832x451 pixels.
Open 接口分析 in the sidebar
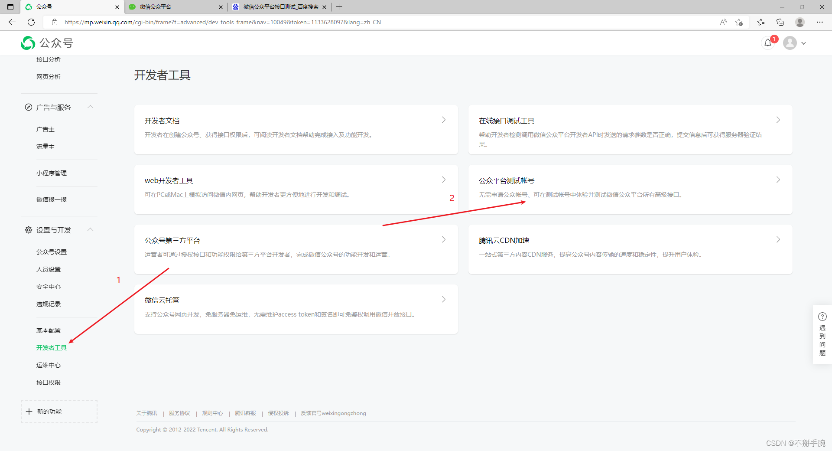click(49, 59)
